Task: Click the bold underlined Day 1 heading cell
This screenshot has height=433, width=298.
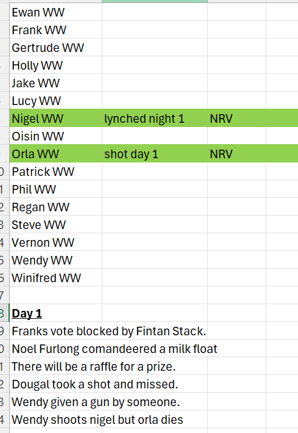Action: [55, 313]
